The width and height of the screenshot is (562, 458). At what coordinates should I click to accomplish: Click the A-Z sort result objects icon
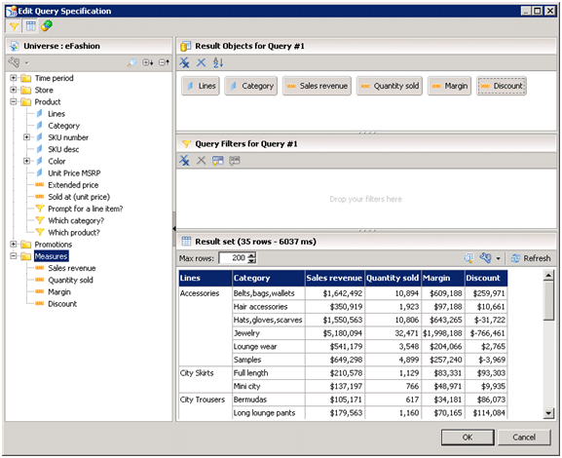(218, 62)
